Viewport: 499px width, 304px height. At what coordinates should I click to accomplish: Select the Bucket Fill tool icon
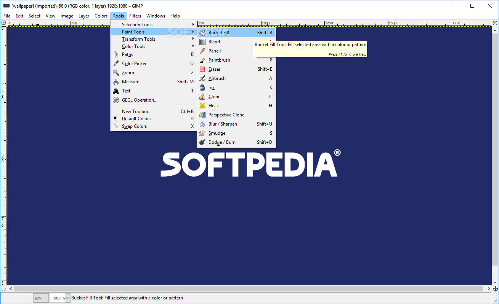coord(202,33)
